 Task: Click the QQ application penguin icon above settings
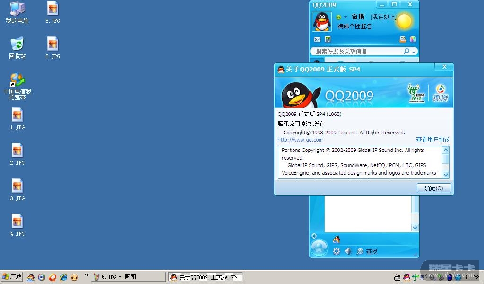[x=337, y=239]
